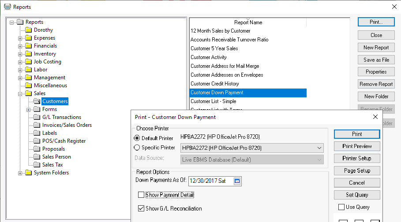401x222 pixels.
Task: Select 12 Month Sales by Customer report
Action: pos(220,31)
